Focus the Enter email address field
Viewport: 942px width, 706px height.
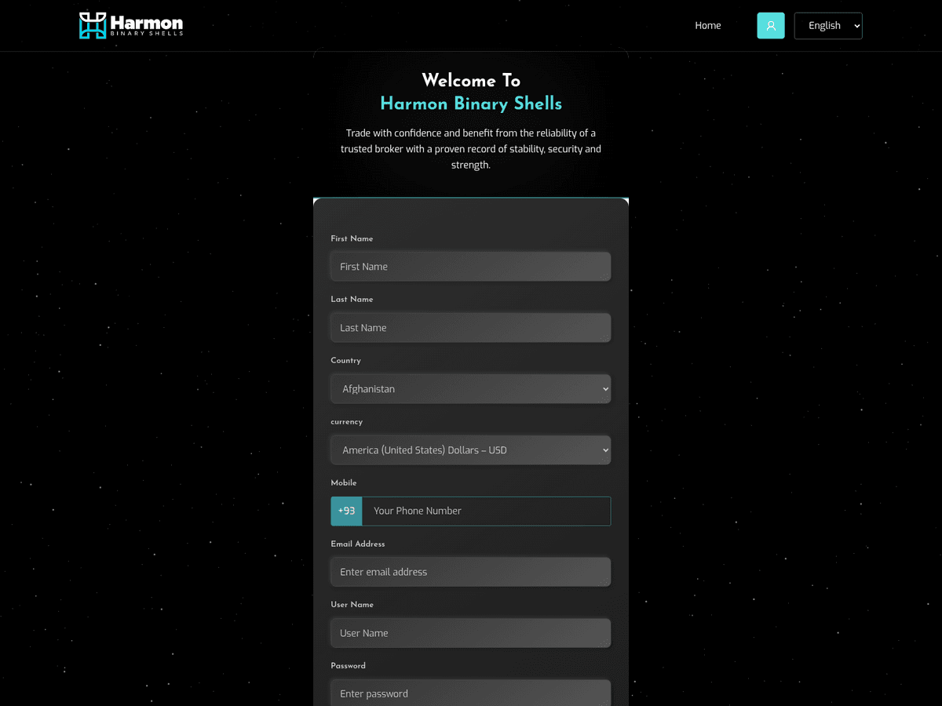[x=471, y=572]
